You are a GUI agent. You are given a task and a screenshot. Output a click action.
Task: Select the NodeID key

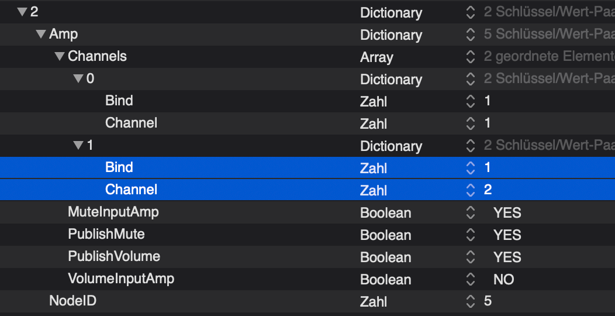[72, 301]
